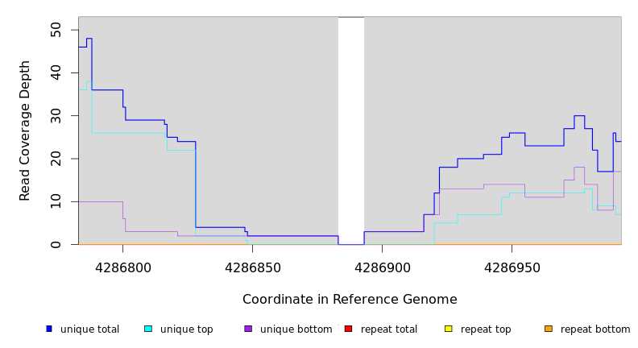Click the 'Coordinate in Reference Genome' axis title

click(x=350, y=300)
